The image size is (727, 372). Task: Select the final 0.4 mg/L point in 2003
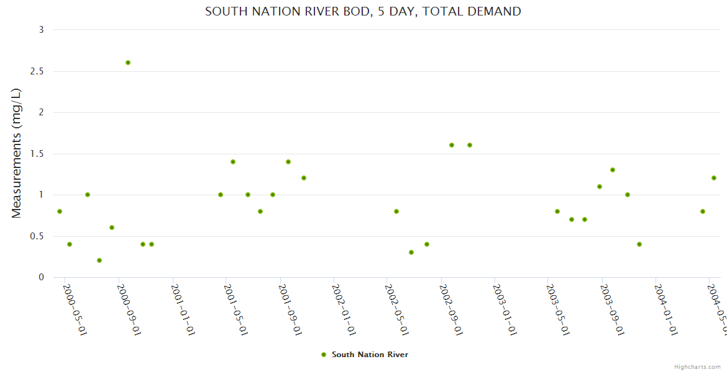[x=639, y=244]
